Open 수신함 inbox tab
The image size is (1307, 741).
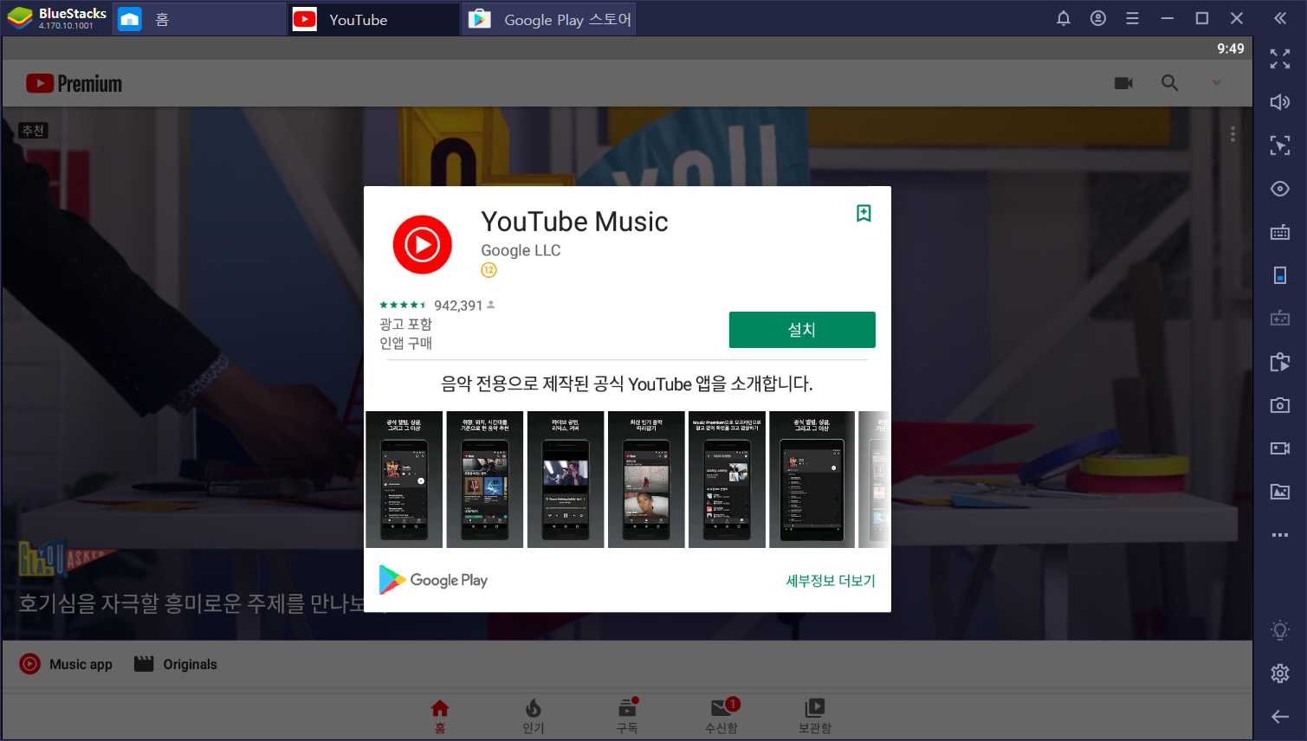(721, 717)
